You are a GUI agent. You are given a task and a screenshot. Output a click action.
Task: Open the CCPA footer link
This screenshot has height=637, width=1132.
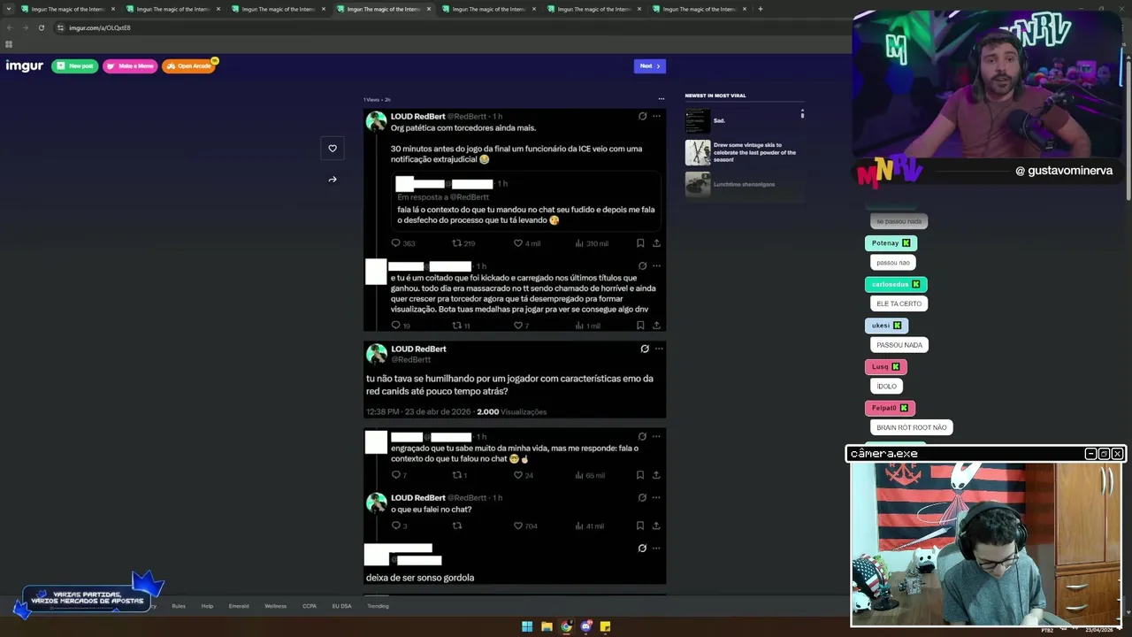[310, 606]
